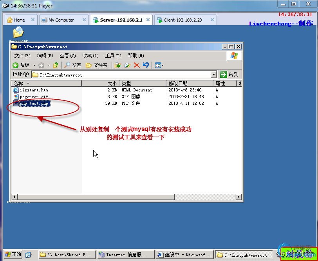This screenshot has width=318, height=261.
Task: Click the Move To folder icon
Action: click(x=118, y=65)
